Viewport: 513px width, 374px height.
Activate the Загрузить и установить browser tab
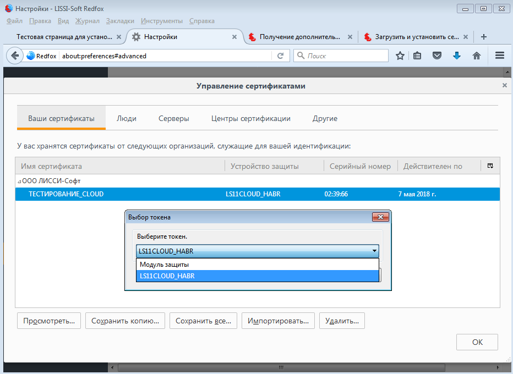[417, 37]
